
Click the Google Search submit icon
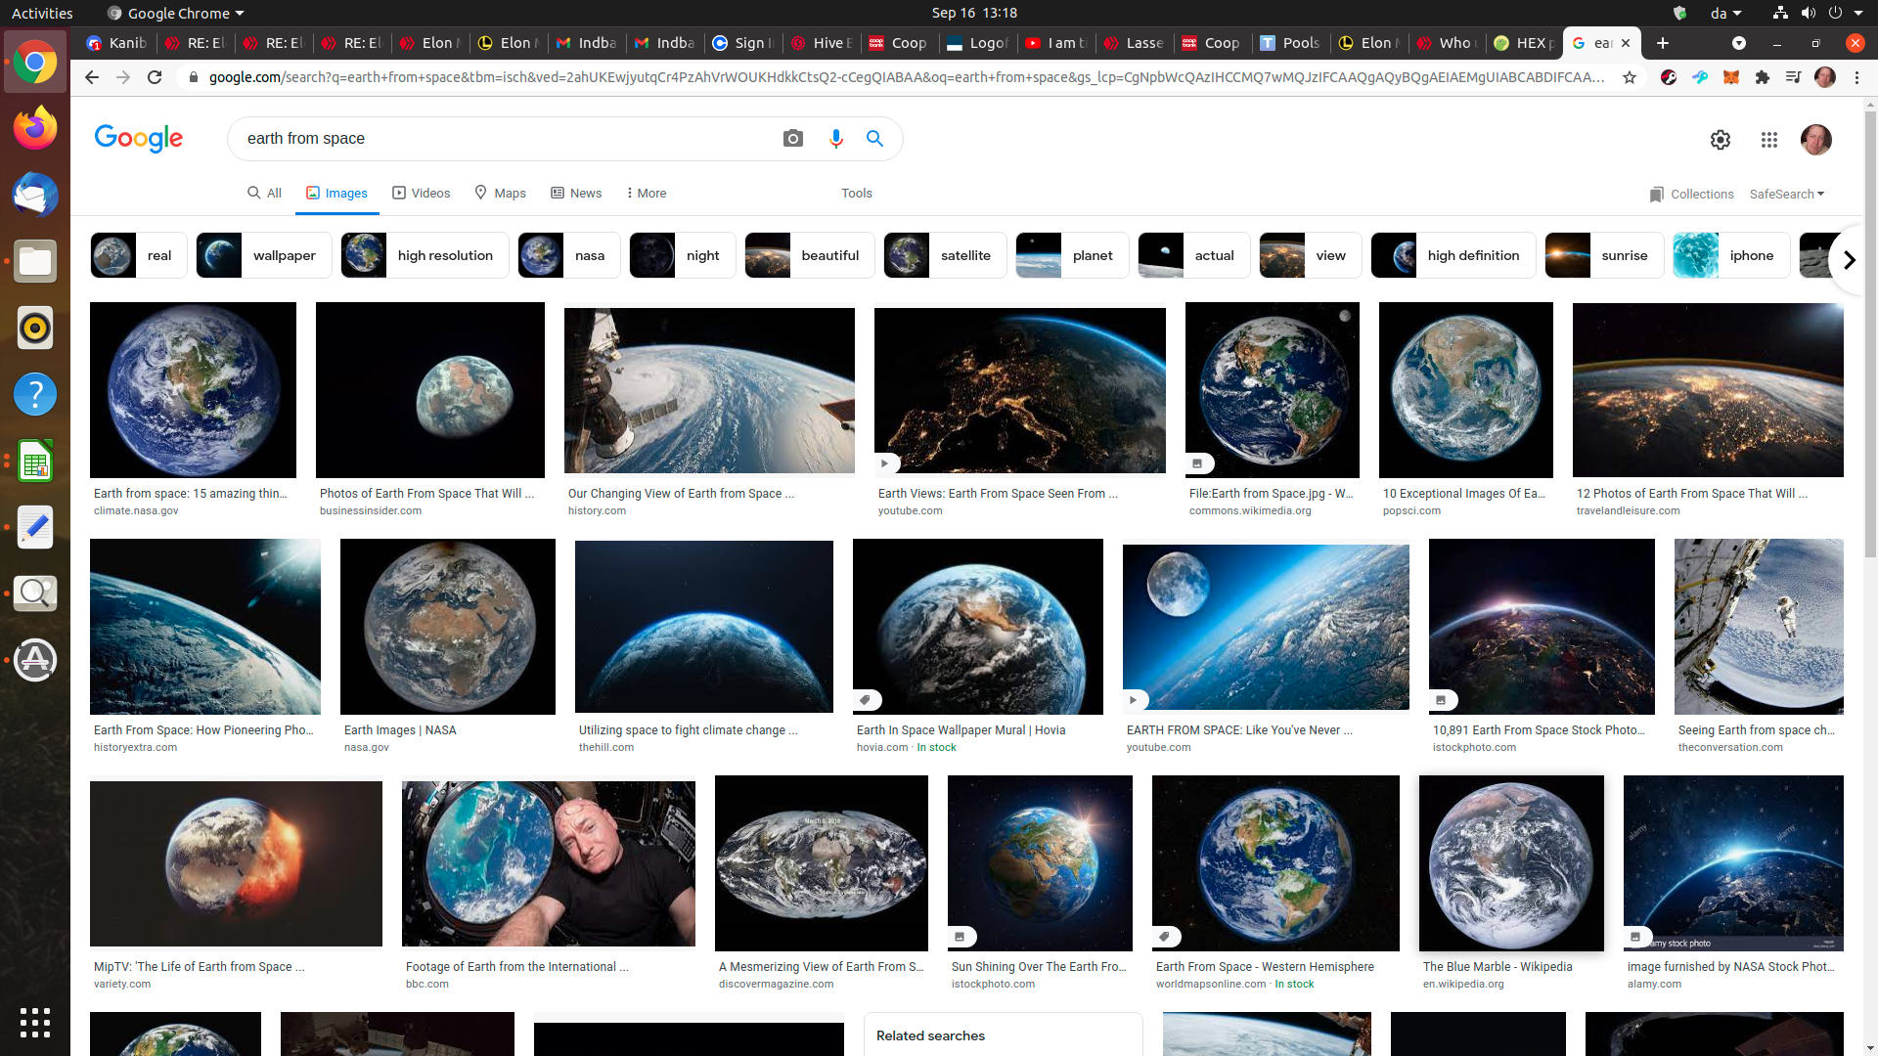(x=874, y=138)
